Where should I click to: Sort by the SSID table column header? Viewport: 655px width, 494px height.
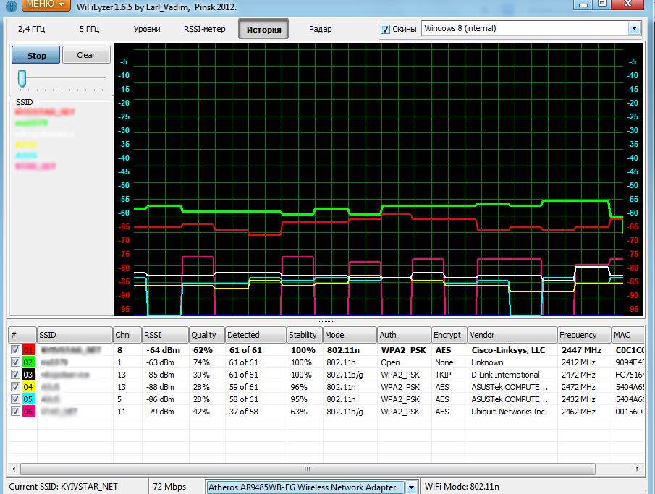click(75, 335)
